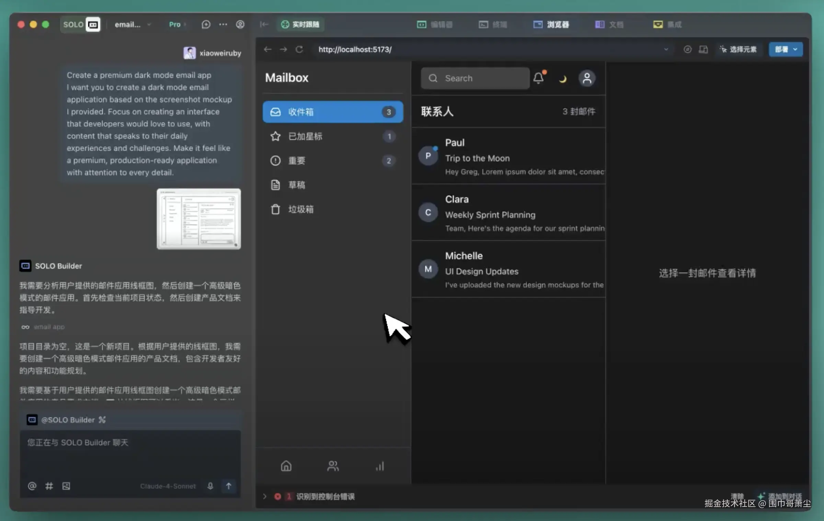Toggle dark mode with the moon icon
The width and height of the screenshot is (824, 521).
click(563, 79)
